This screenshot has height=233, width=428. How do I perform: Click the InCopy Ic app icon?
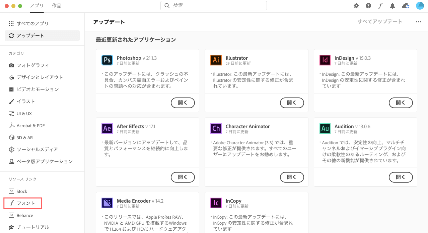(216, 203)
